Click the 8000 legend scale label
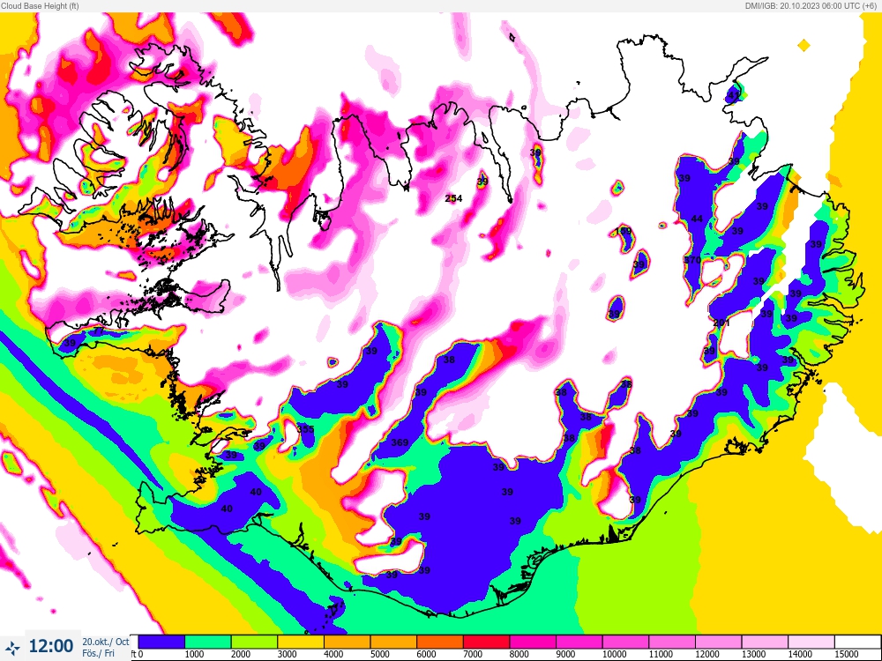The image size is (882, 661). 519,654
